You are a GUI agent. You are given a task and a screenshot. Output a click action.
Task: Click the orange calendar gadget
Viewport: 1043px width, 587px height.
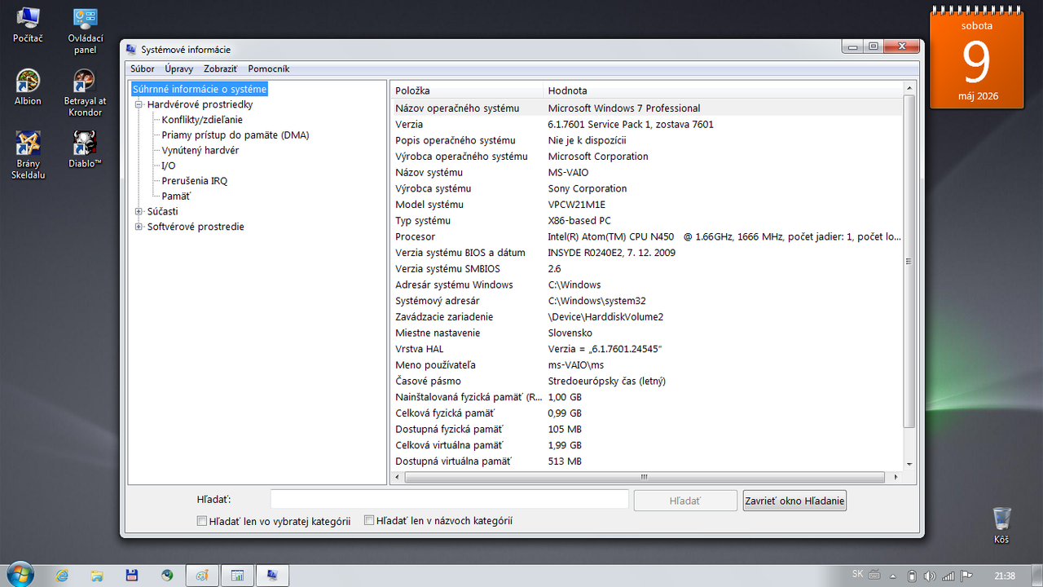(x=976, y=59)
